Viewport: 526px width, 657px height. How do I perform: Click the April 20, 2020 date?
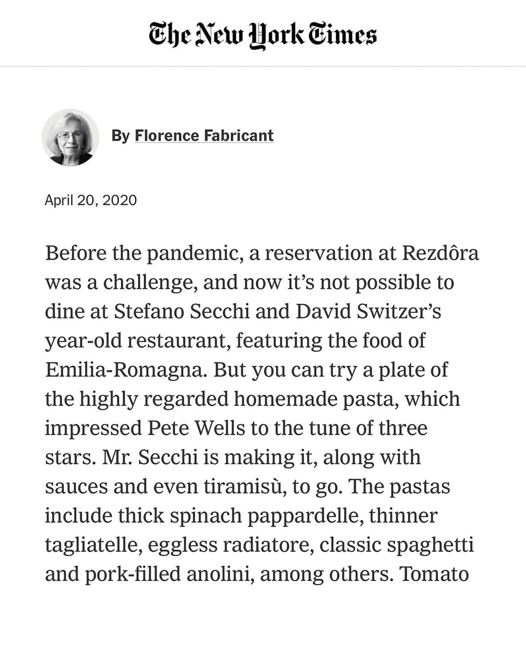click(91, 200)
